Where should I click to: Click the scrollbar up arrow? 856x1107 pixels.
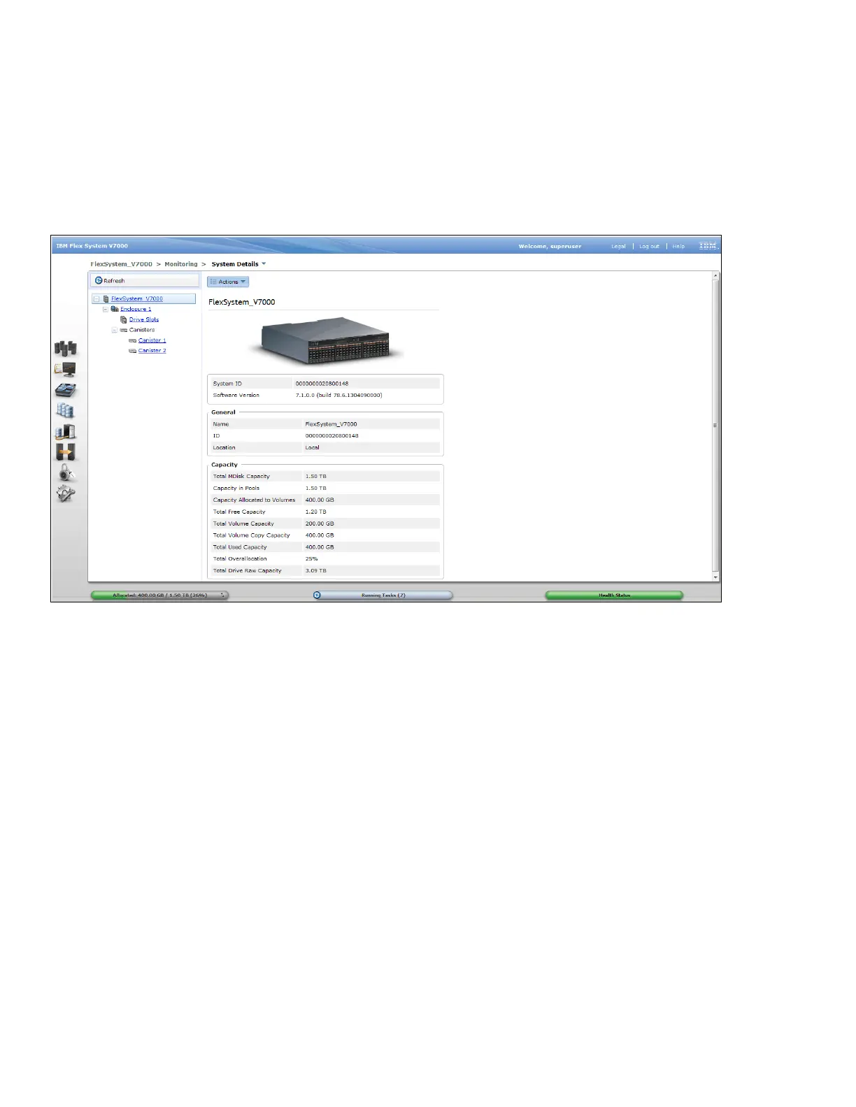pyautogui.click(x=715, y=276)
